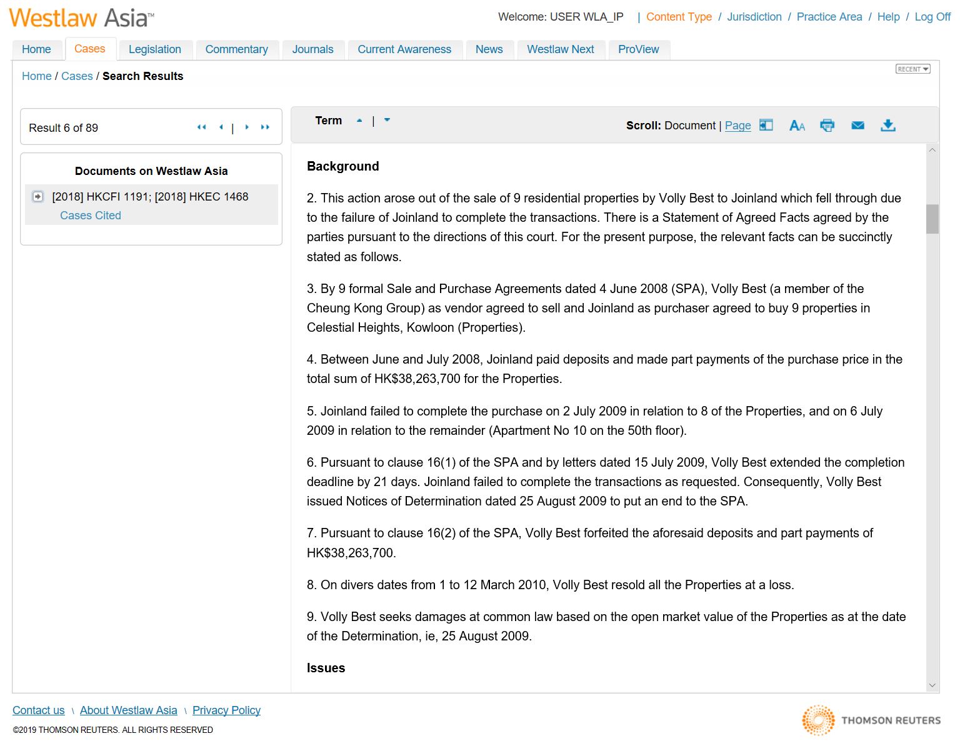The height and width of the screenshot is (741, 960).
Task: Click the scrollbar up arrow
Action: click(932, 150)
